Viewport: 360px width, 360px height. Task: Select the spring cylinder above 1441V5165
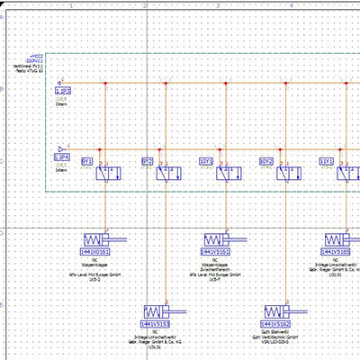[342, 239]
